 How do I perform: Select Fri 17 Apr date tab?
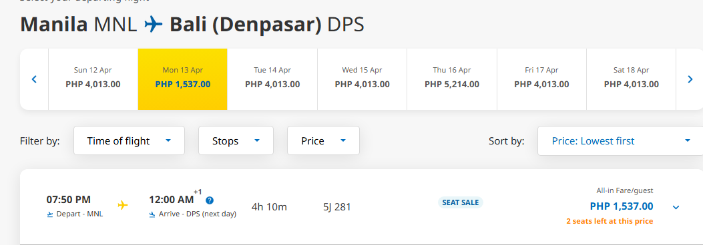[x=541, y=79]
